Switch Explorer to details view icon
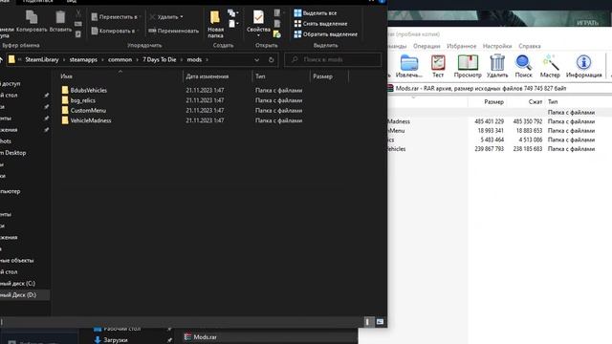Screen dimensions: 612x344 tap(367, 322)
